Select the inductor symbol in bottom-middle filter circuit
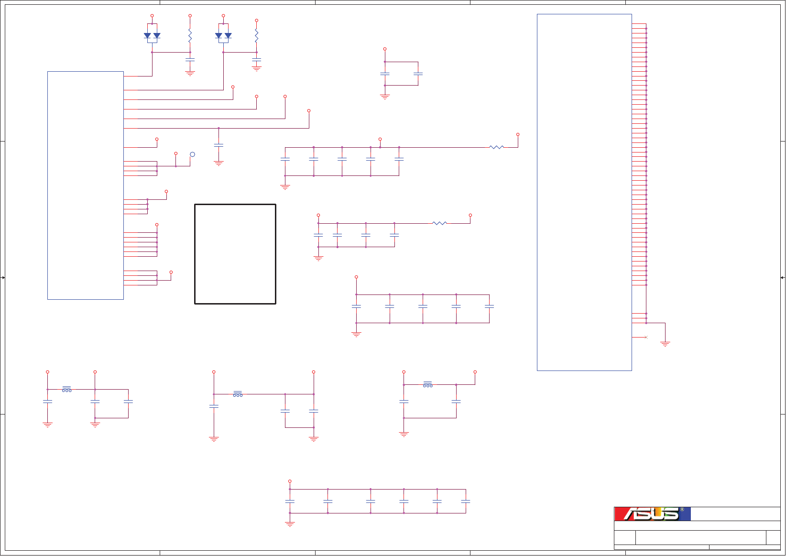Image resolution: width=786 pixels, height=556 pixels. click(x=238, y=394)
